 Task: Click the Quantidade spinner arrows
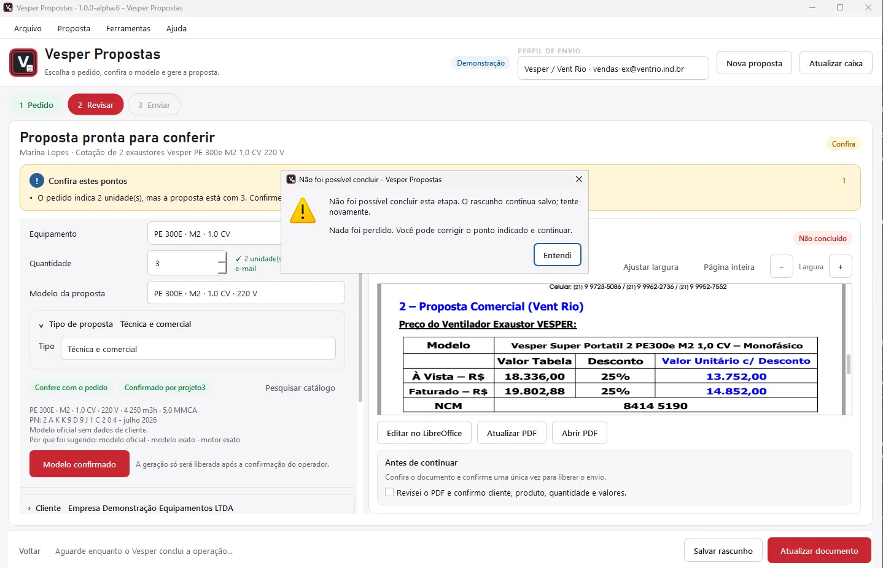[x=222, y=263]
